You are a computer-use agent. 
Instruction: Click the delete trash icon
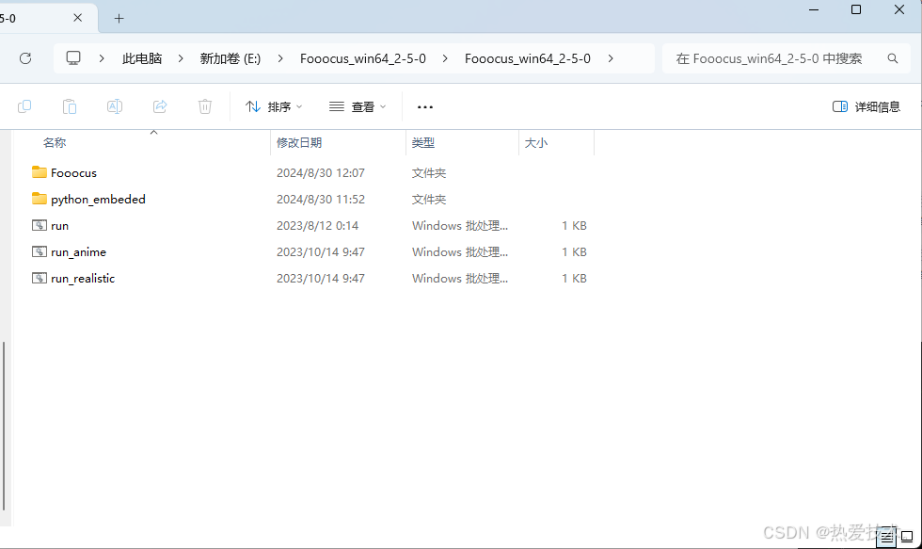(x=205, y=106)
